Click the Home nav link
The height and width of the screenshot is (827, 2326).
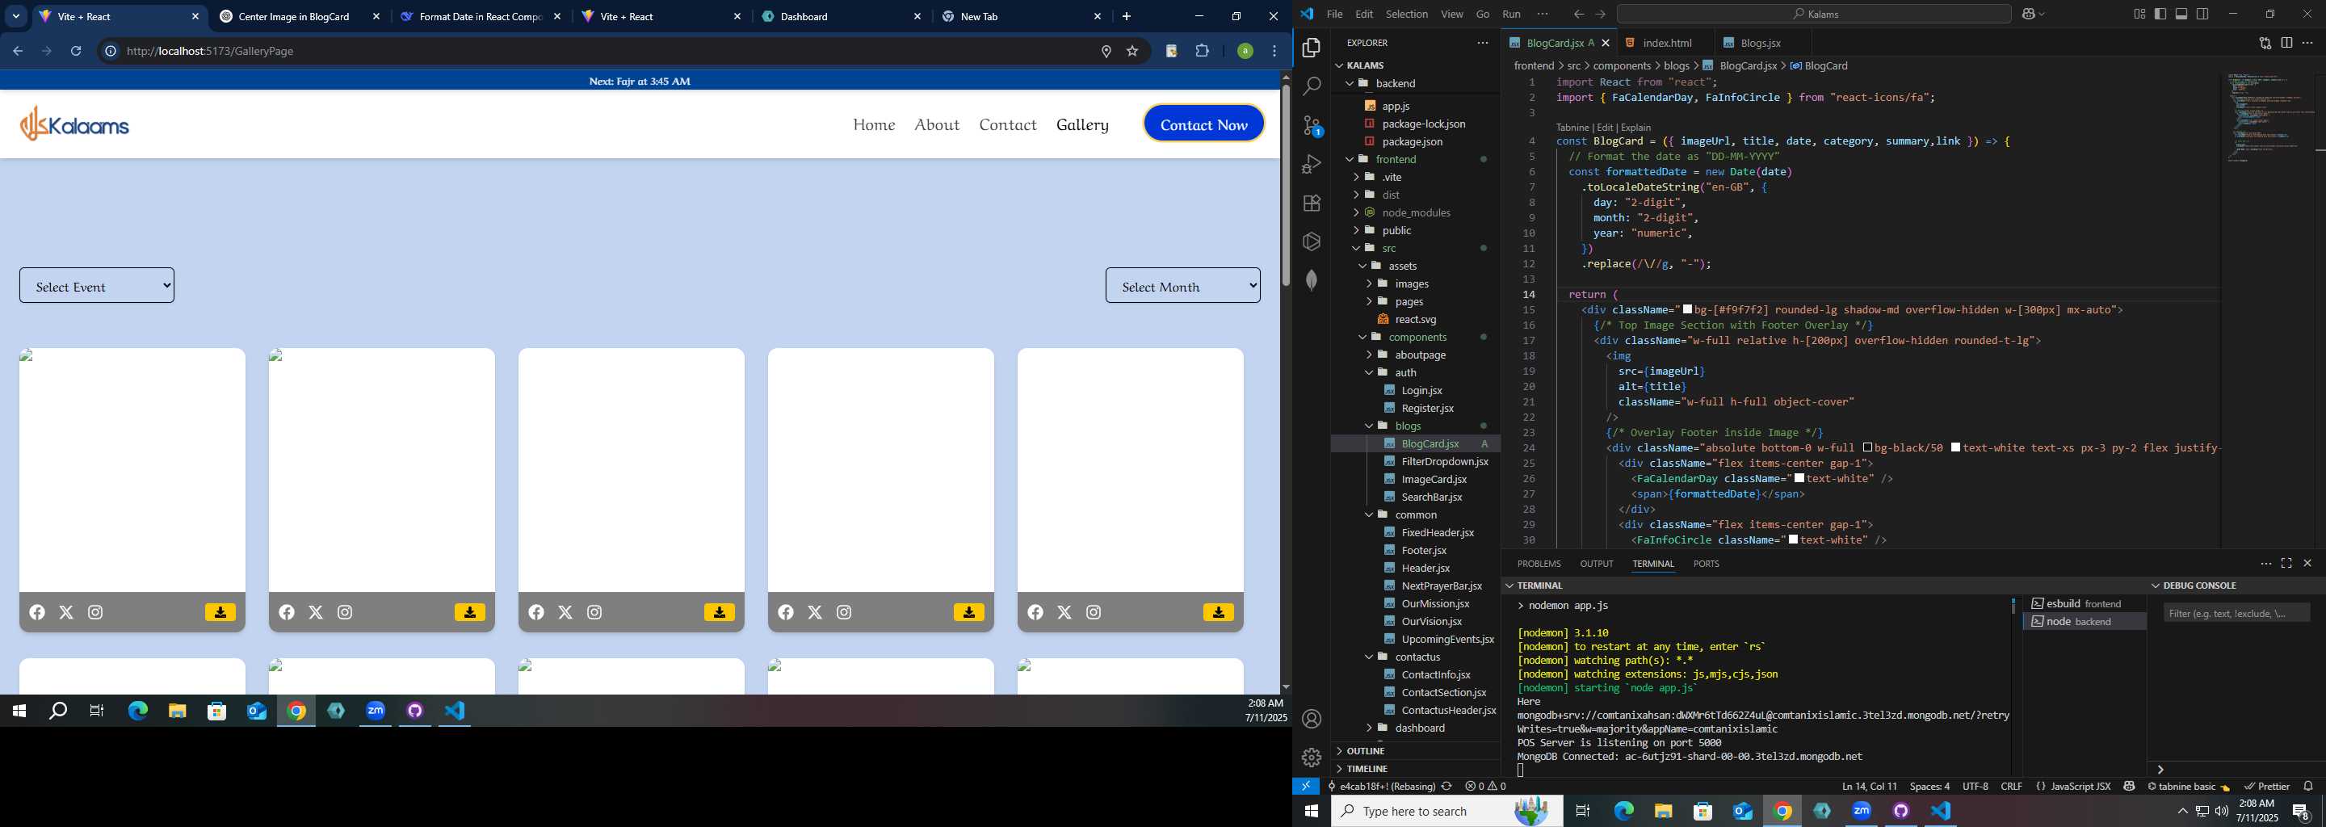(x=874, y=124)
